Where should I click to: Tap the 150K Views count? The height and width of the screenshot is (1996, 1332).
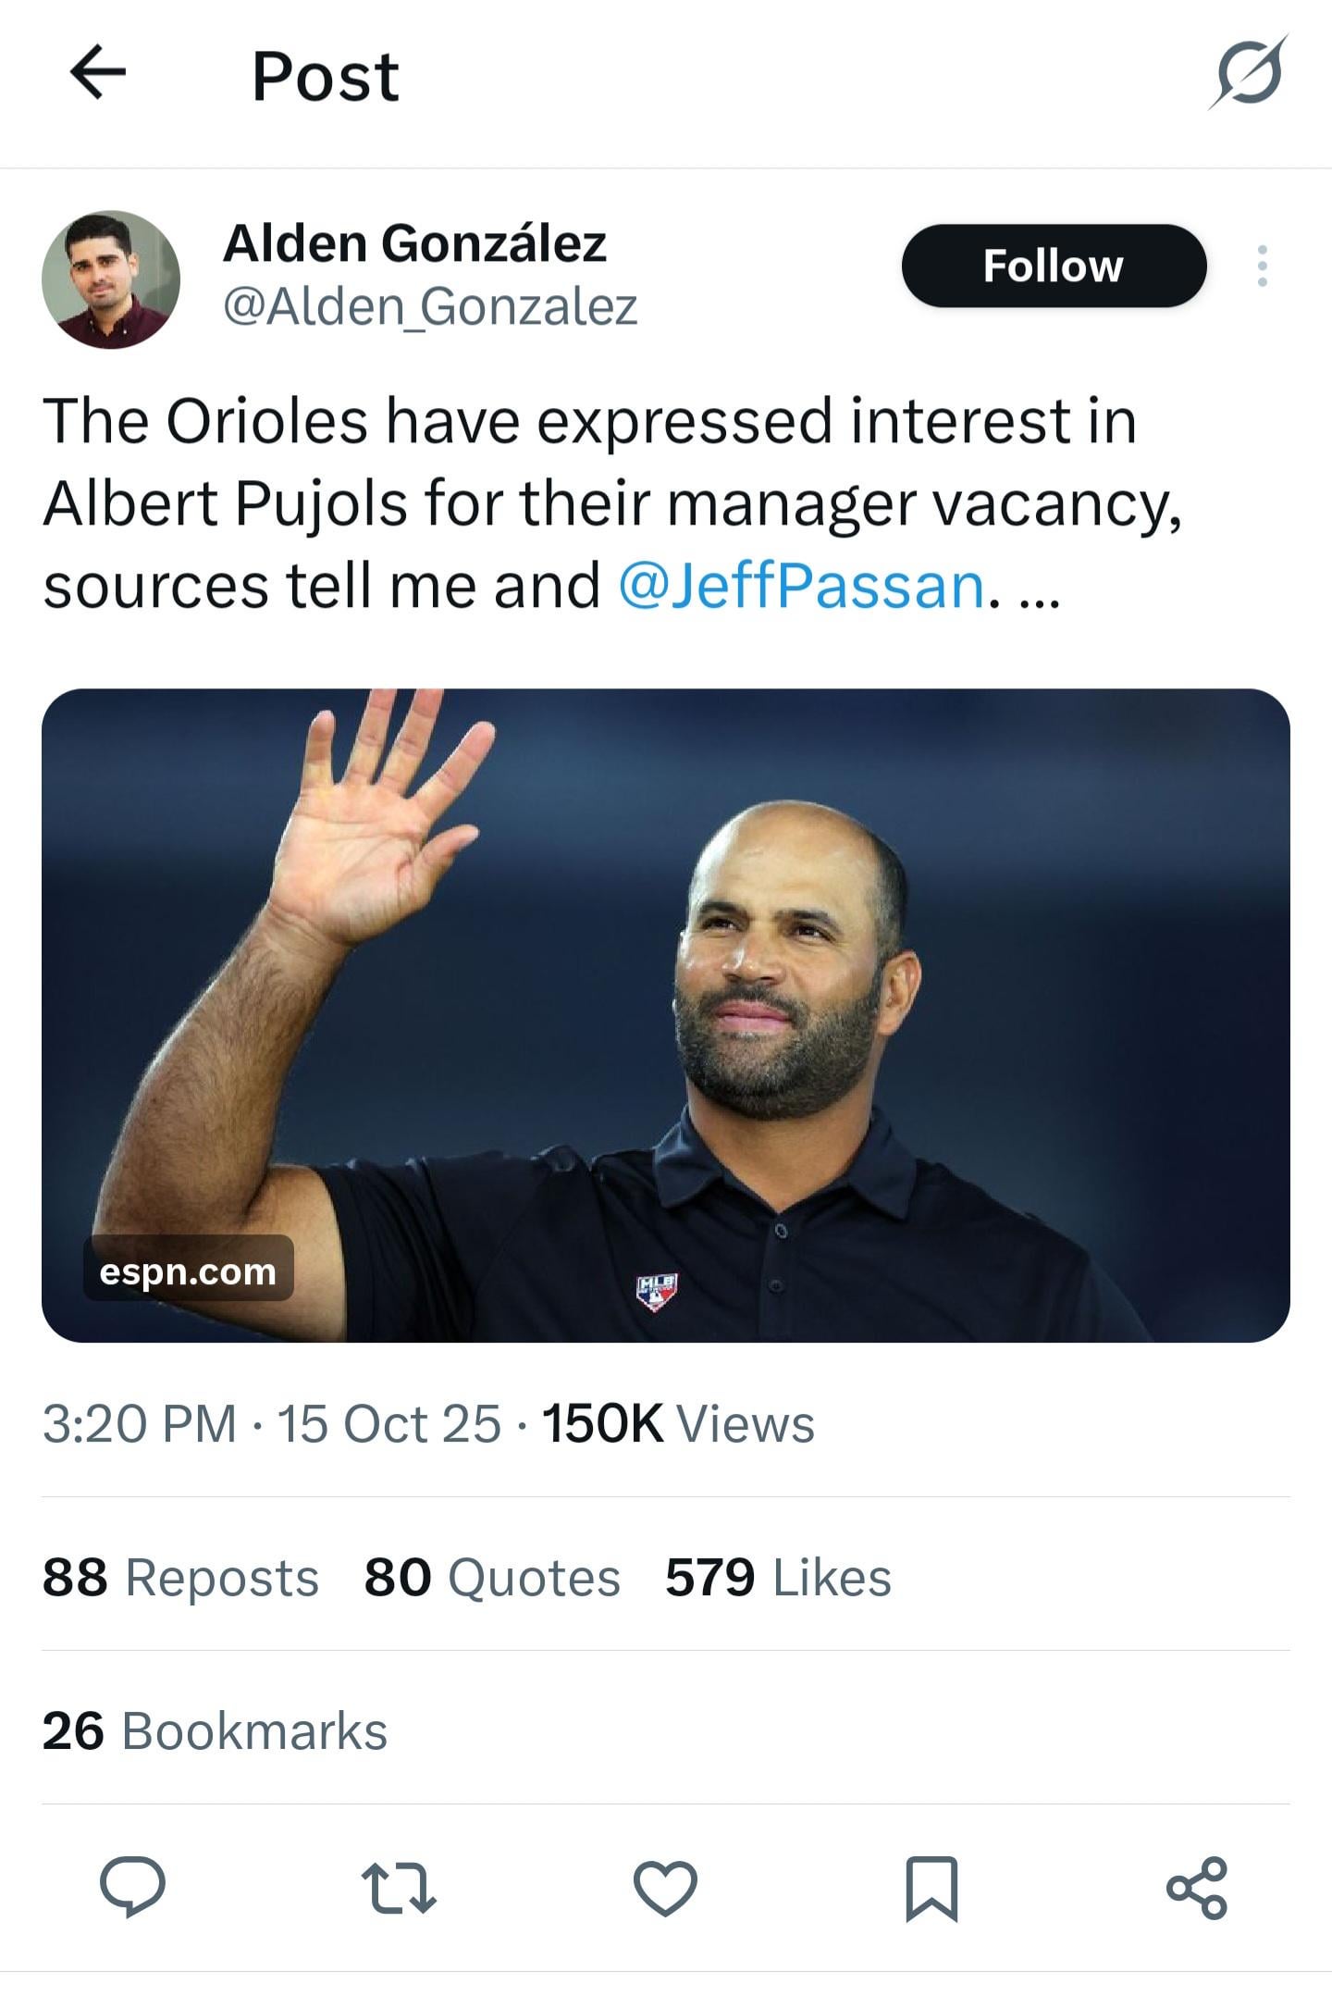click(x=678, y=1423)
